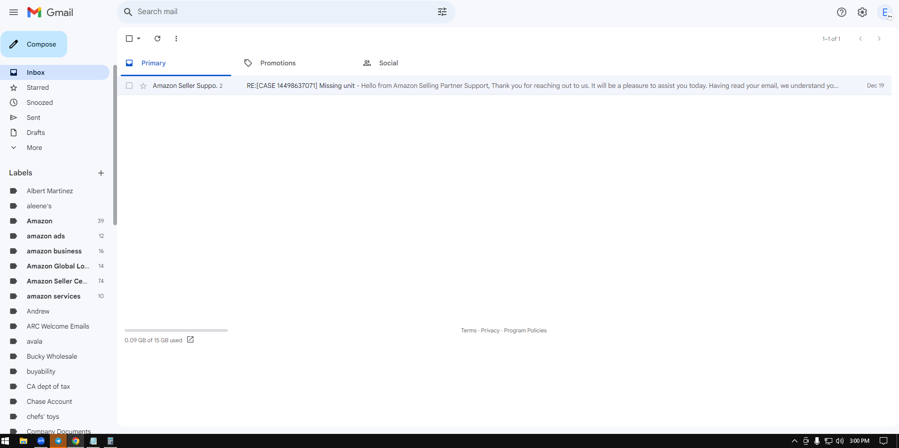This screenshot has width=899, height=448.
Task: Open the ARC Welcome Emails label
Action: pyautogui.click(x=55, y=326)
